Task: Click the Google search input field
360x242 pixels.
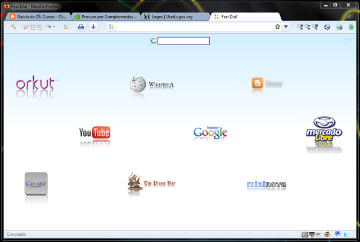Action: (184, 41)
